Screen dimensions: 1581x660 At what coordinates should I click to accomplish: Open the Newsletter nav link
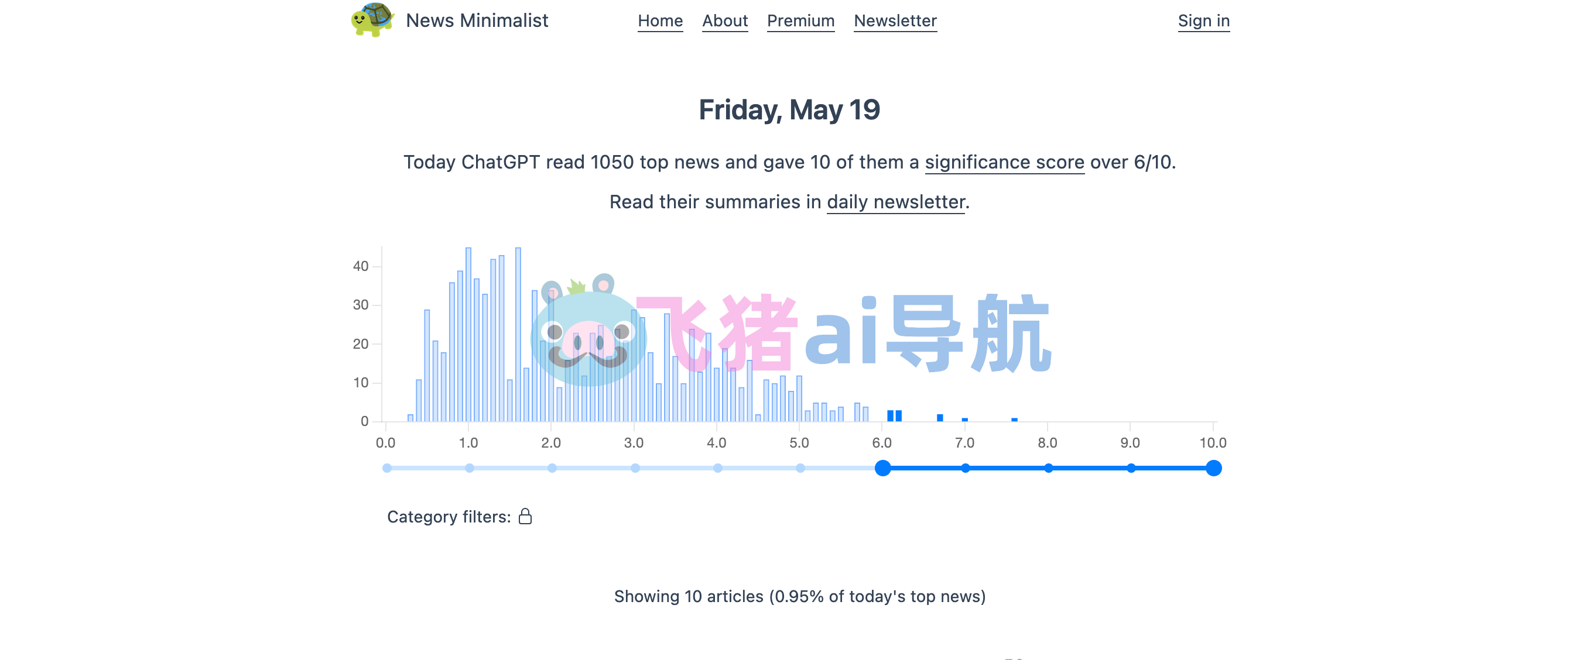[895, 21]
